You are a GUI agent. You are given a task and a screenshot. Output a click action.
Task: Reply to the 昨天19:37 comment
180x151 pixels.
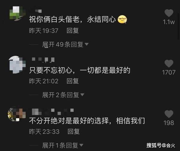pyautogui.click(x=73, y=31)
